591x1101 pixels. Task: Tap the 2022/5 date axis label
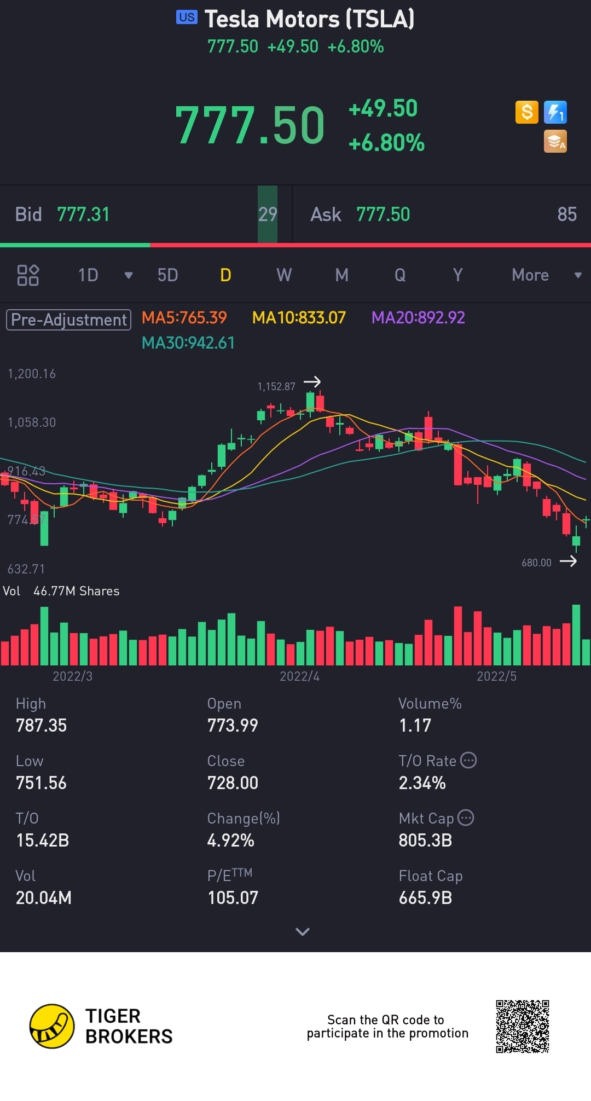pos(496,676)
